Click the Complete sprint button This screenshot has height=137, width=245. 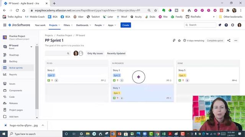coord(215,41)
